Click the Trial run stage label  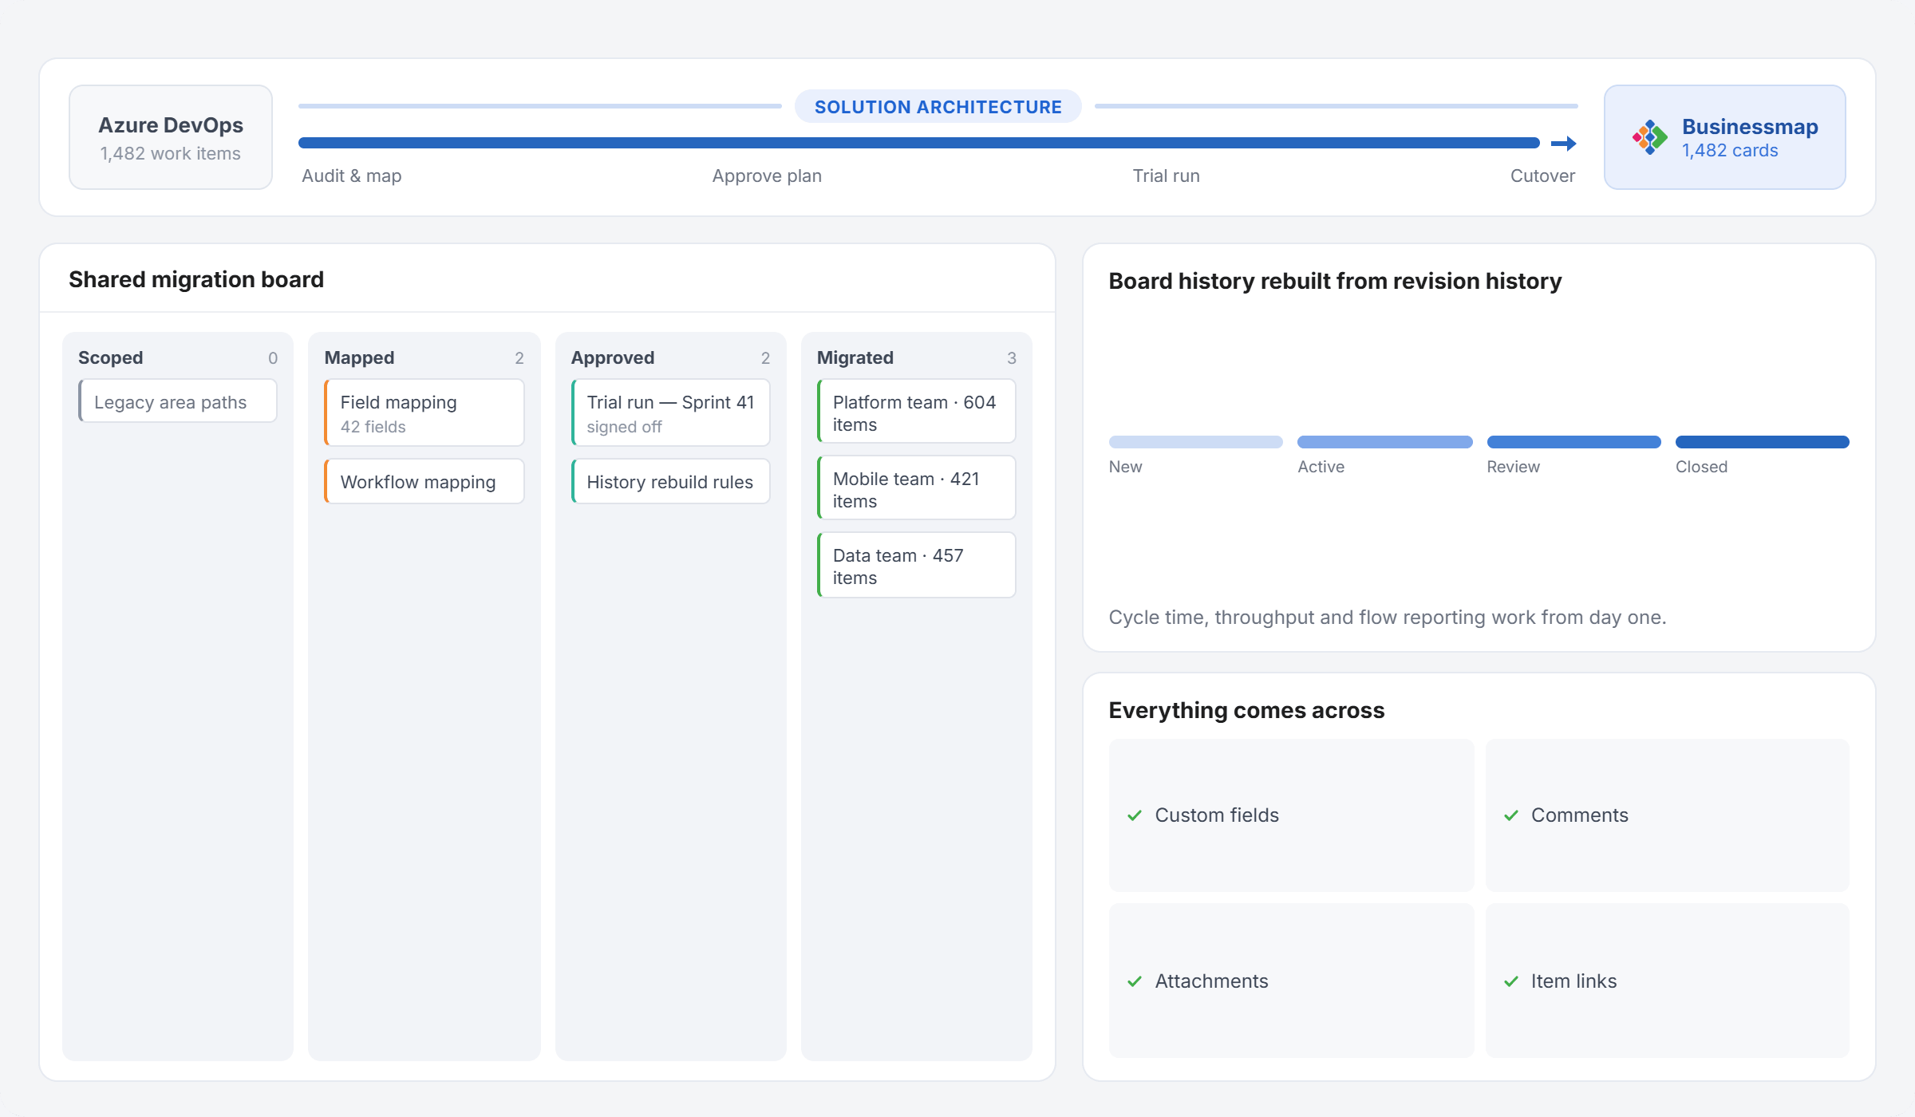1167,176
